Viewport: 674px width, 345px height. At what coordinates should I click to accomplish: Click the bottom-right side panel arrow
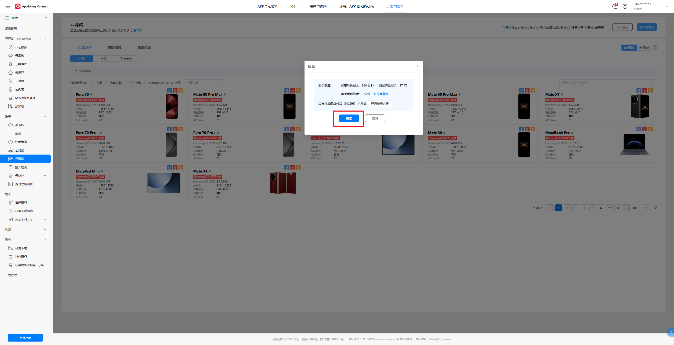[x=671, y=332]
